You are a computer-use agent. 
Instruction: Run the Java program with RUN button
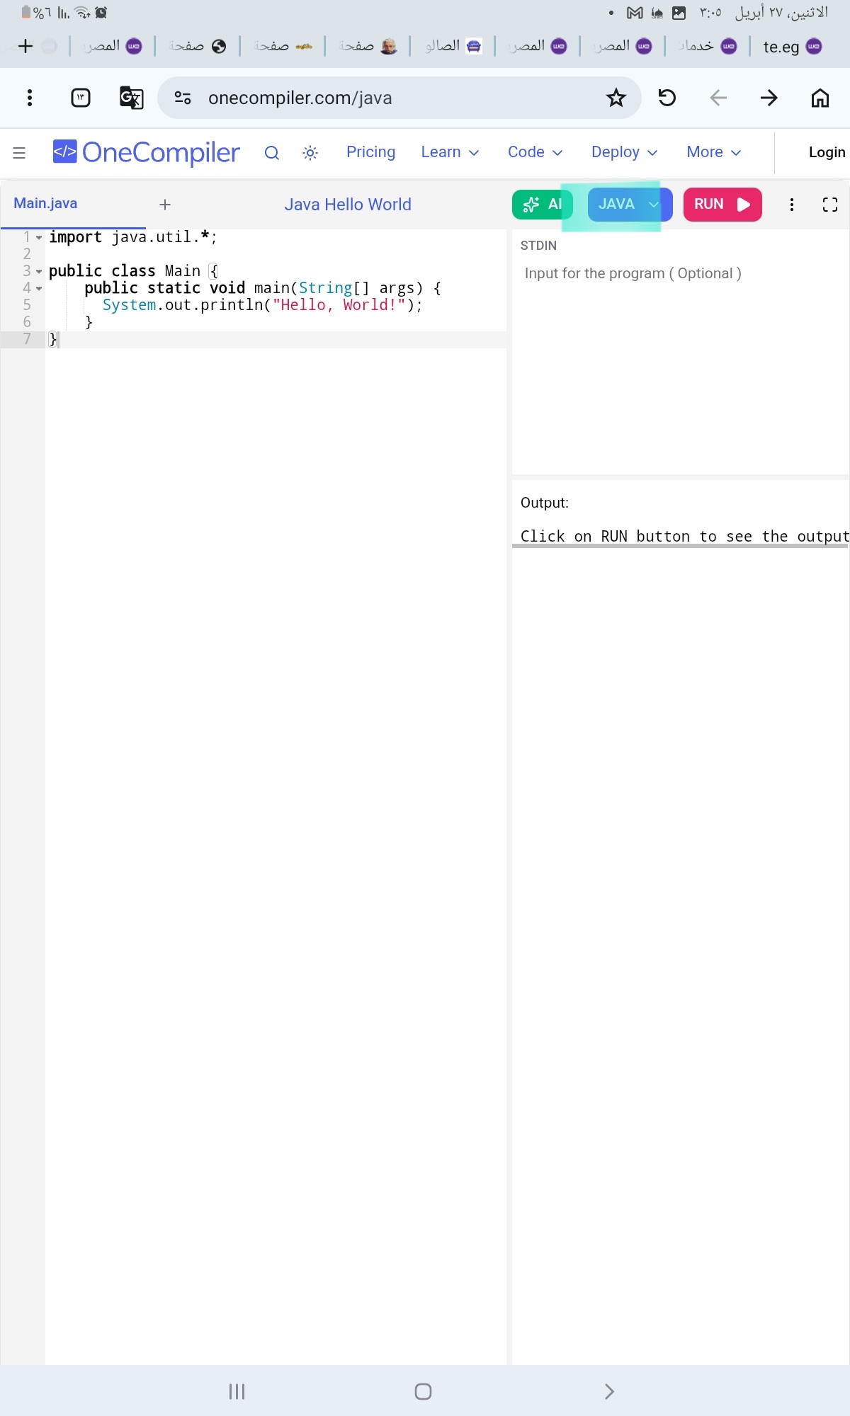coord(722,205)
